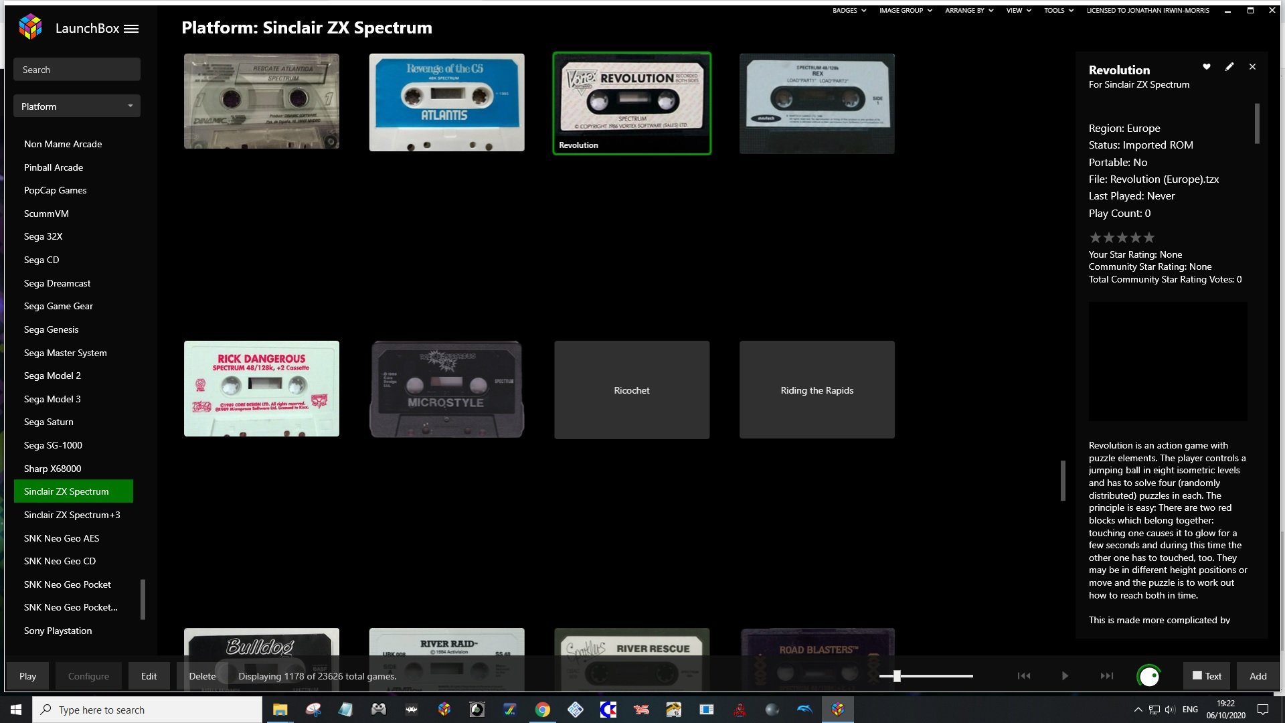The height and width of the screenshot is (723, 1285).
Task: Expand the Platform filter combo box
Action: pos(77,106)
